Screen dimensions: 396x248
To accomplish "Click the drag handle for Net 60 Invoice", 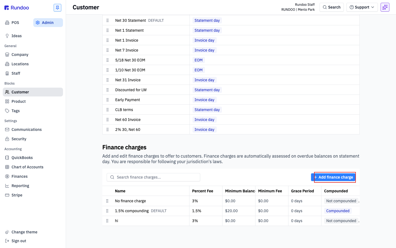I will tap(108, 120).
